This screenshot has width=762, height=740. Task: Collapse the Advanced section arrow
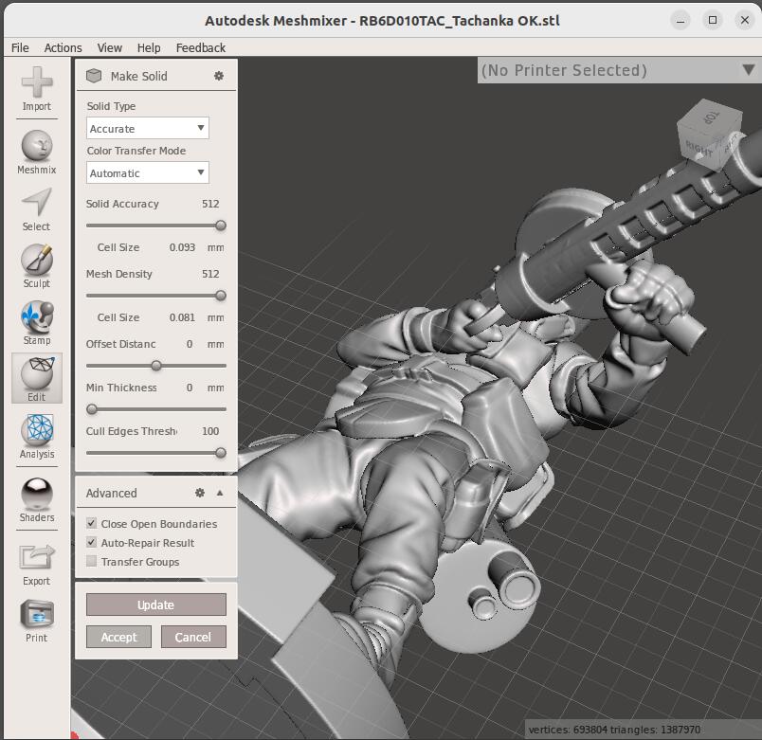(x=220, y=493)
